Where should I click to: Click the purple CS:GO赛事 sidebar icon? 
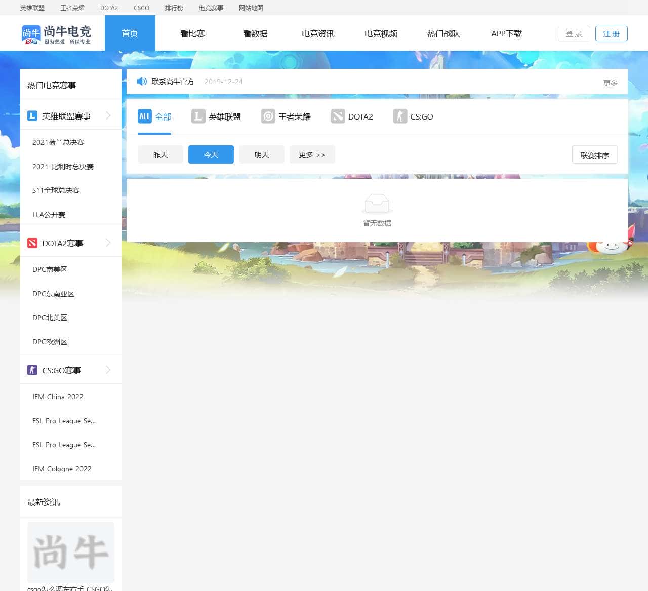(x=32, y=370)
